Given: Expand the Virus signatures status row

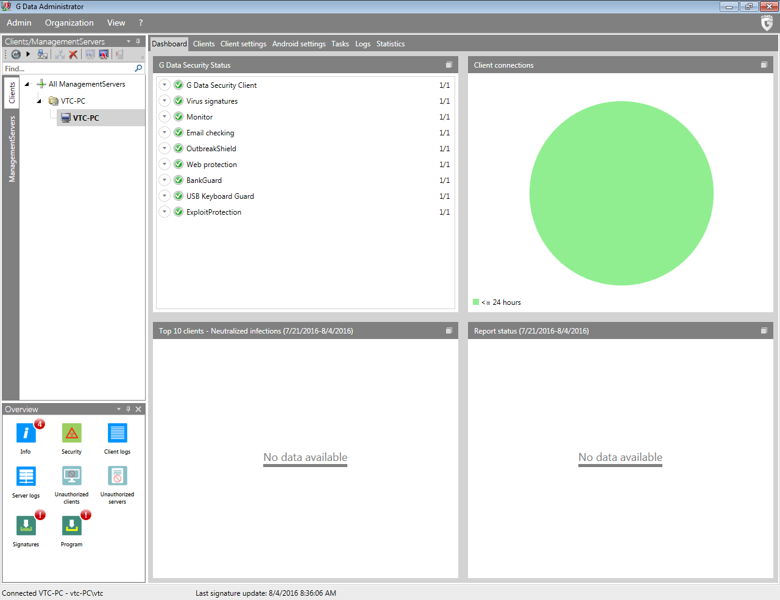Looking at the screenshot, I should pyautogui.click(x=165, y=101).
